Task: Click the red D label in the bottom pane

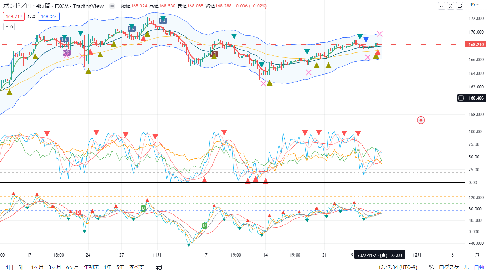Action: coord(78,212)
